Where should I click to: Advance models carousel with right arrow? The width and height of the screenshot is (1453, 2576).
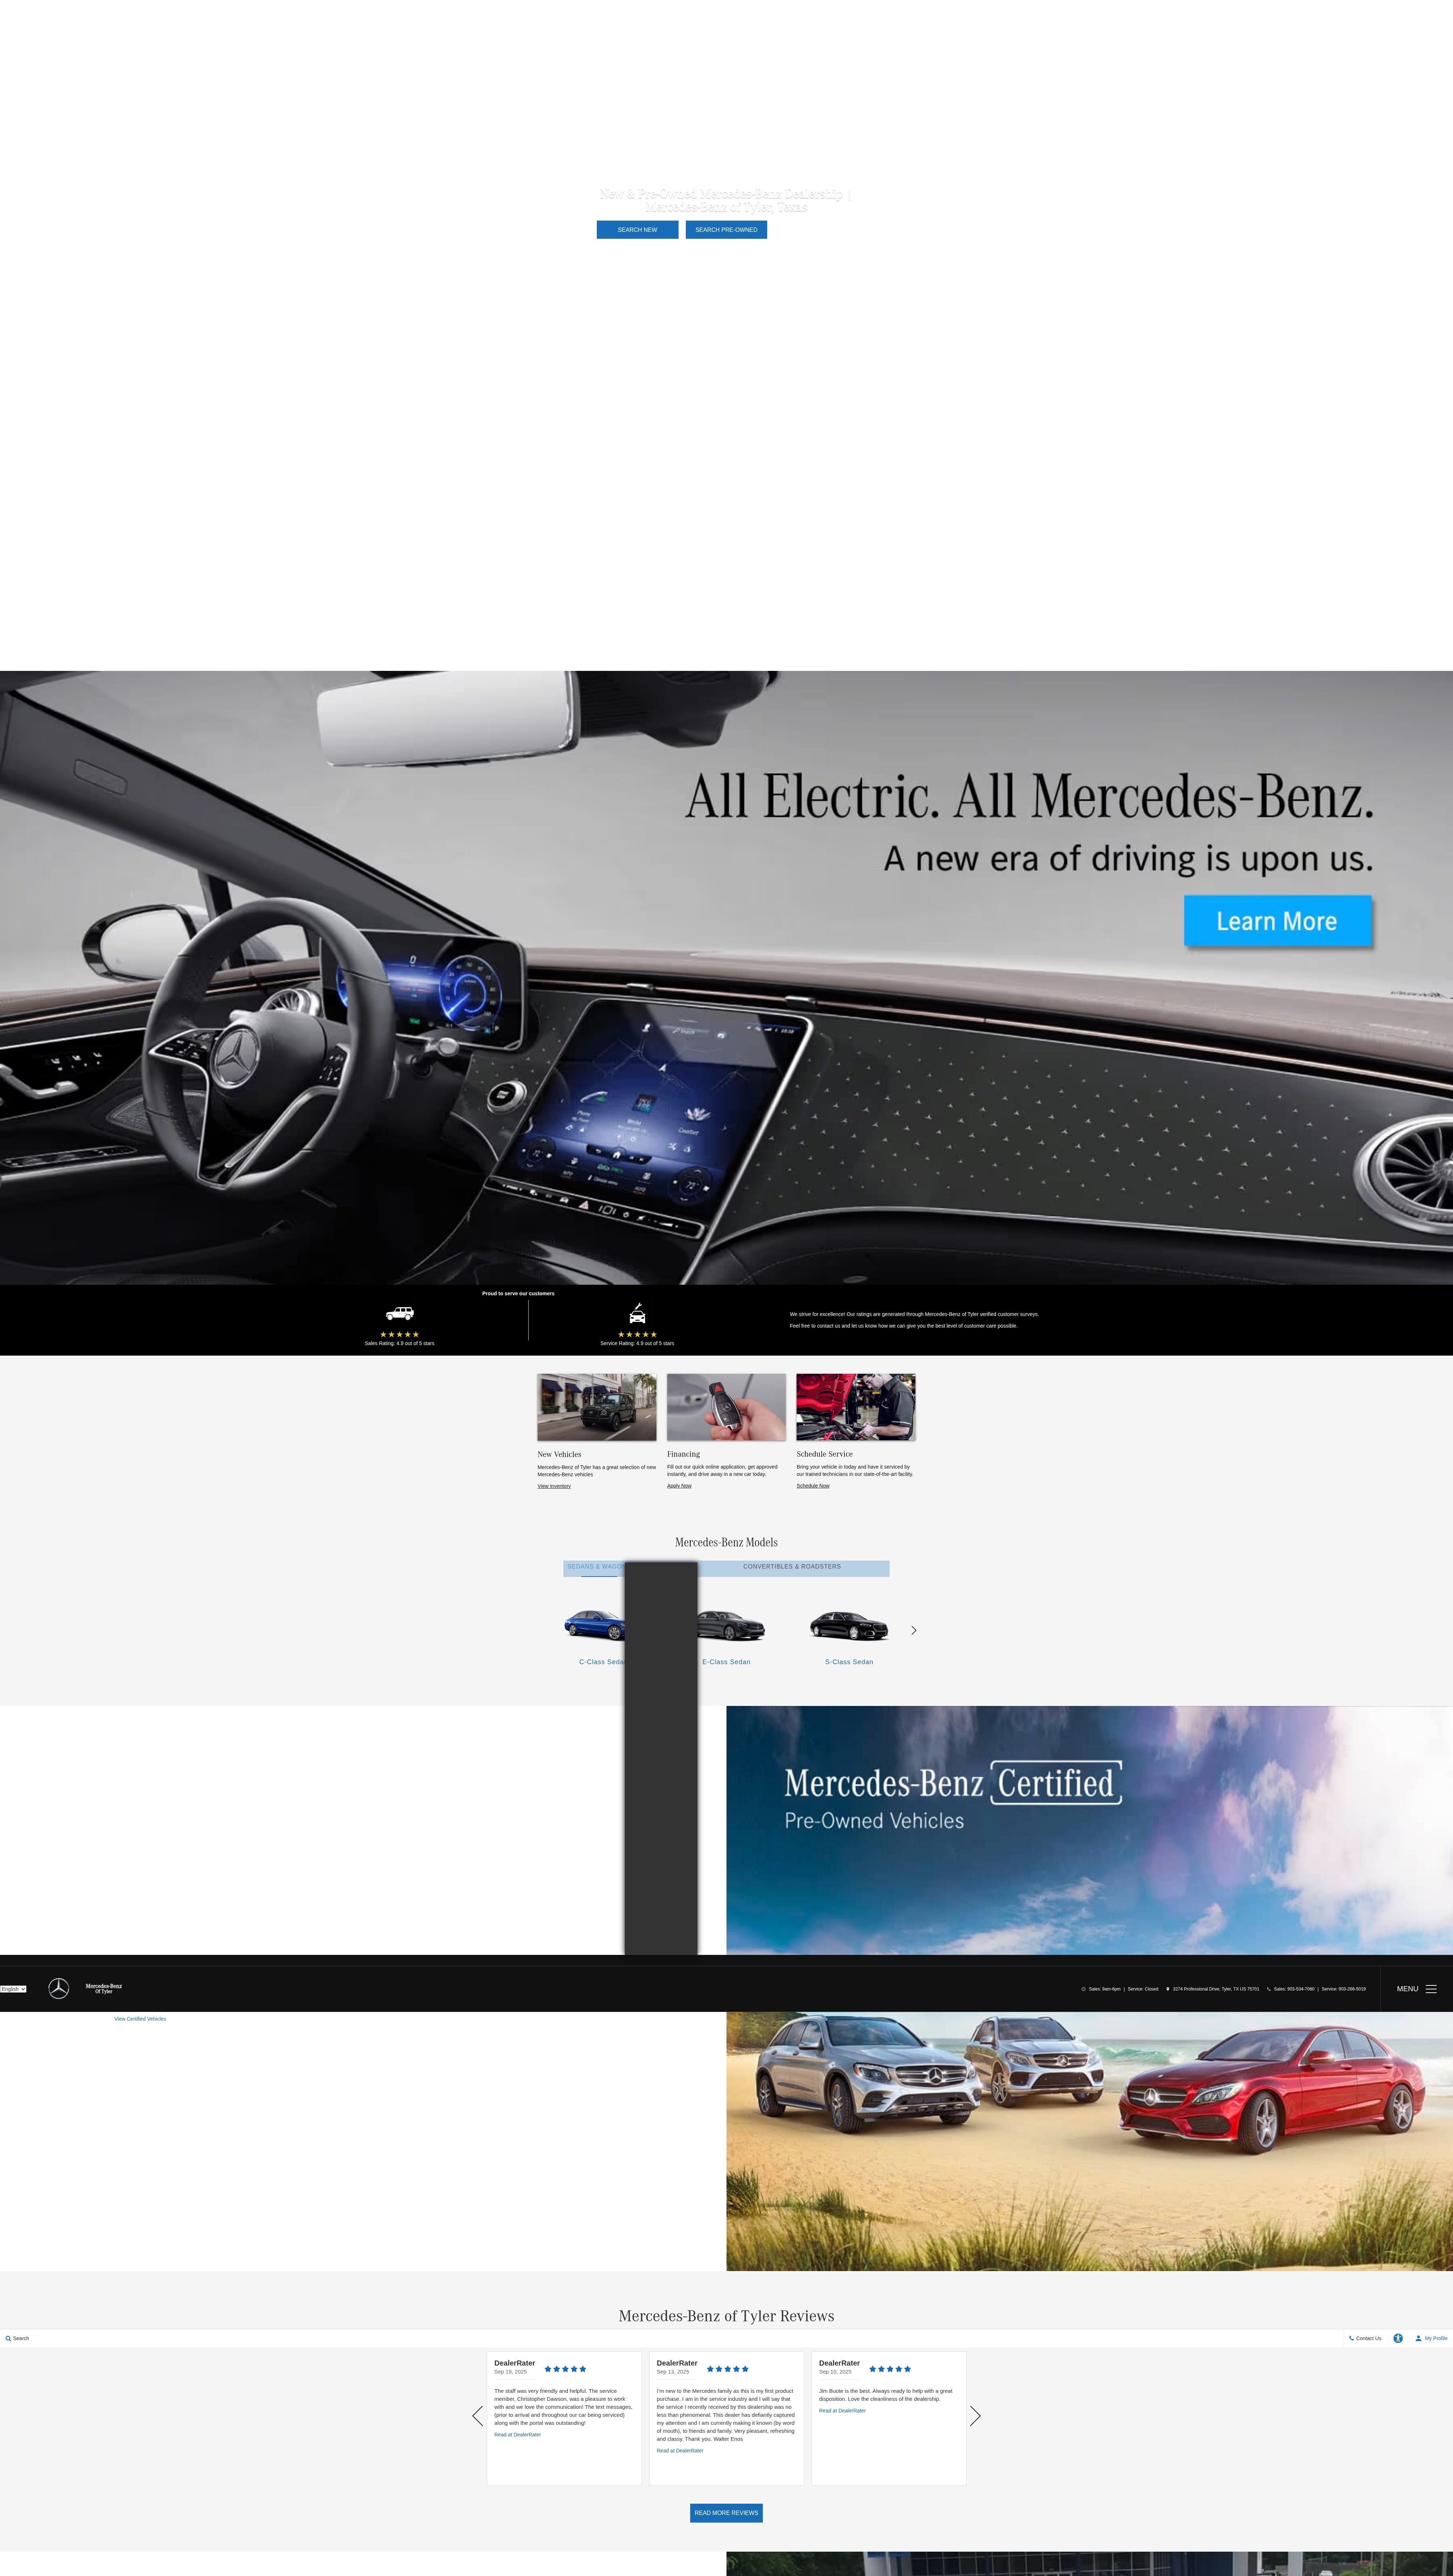point(913,1630)
